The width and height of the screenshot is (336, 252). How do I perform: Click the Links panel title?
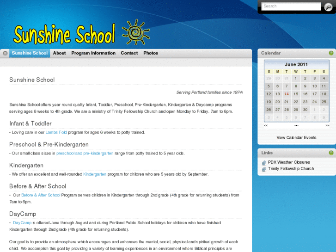(x=267, y=153)
